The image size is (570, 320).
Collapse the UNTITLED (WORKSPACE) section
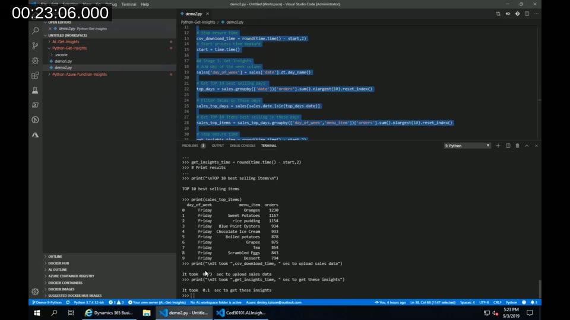pyautogui.click(x=67, y=35)
